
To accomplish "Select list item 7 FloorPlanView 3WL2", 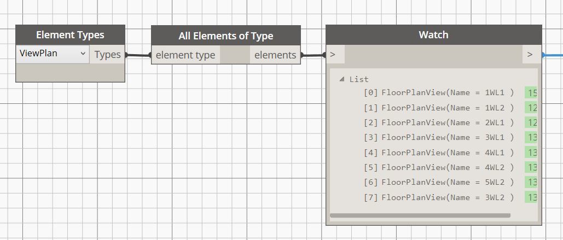I will 440,197.
